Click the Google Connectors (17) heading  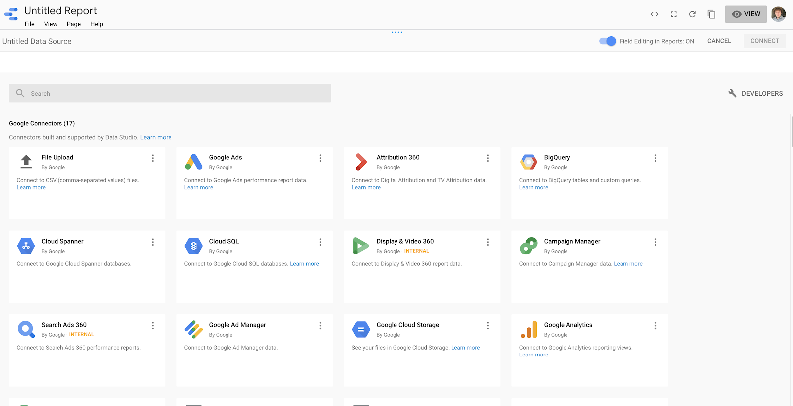42,123
